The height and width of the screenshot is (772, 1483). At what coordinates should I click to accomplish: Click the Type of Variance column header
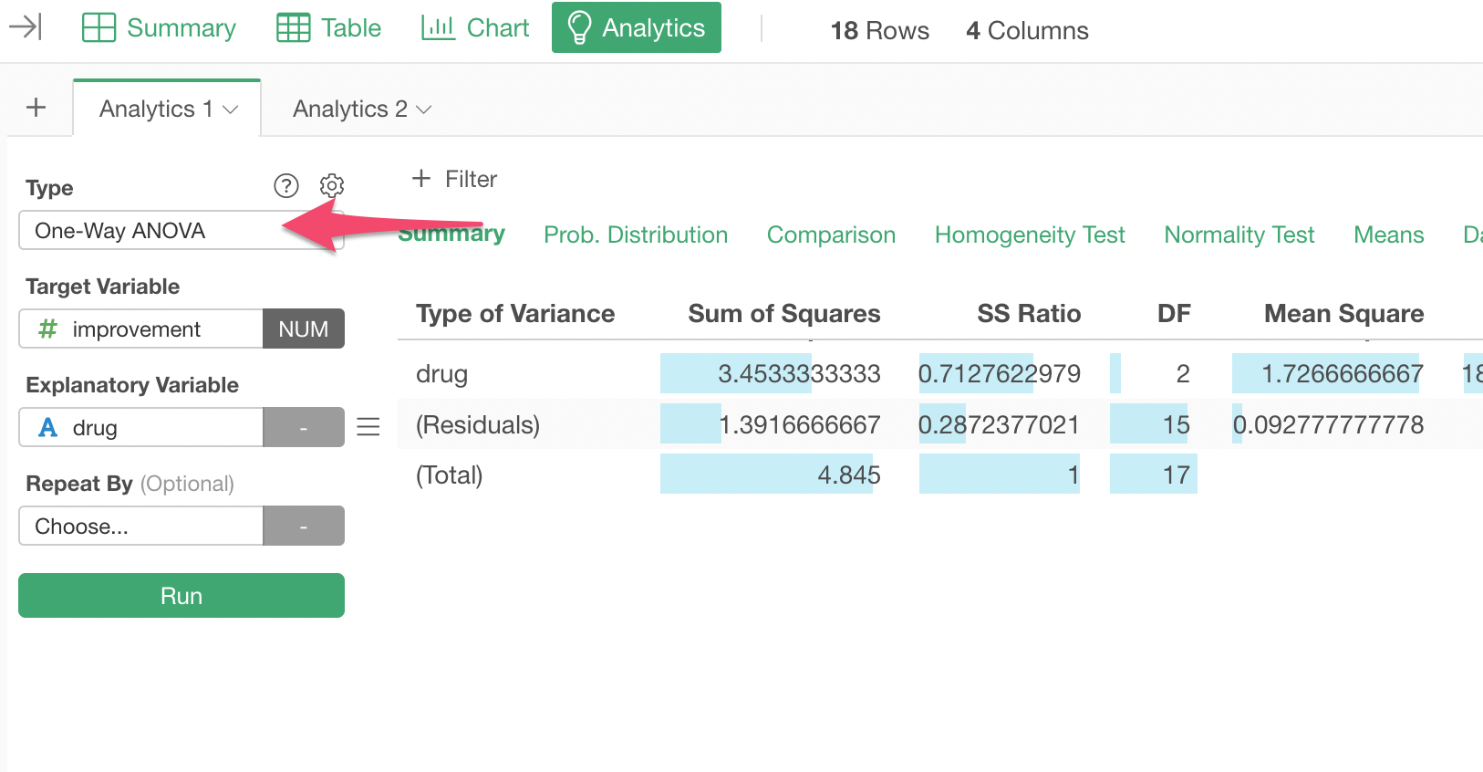click(515, 314)
